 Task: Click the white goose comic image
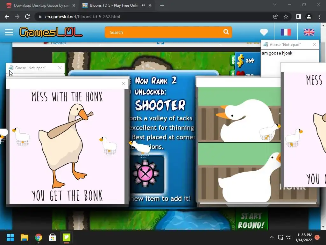pyautogui.click(x=239, y=144)
